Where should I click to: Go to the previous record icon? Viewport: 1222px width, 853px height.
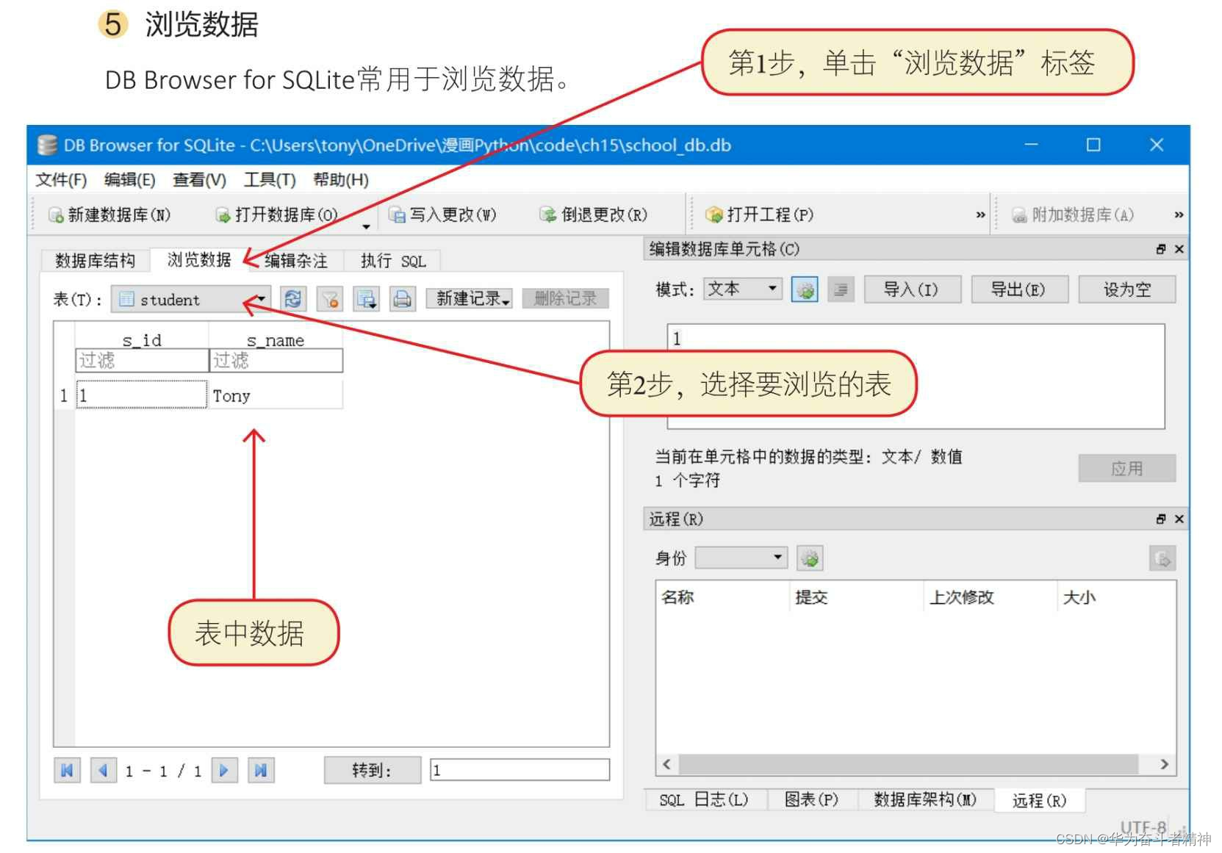point(104,770)
